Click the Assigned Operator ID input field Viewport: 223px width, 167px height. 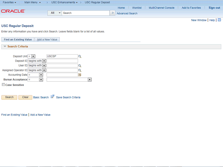point(62,70)
